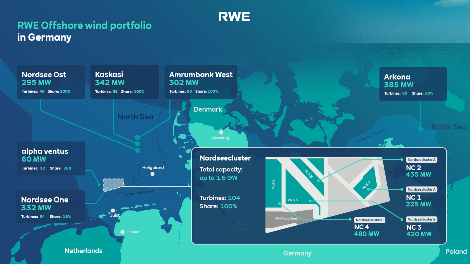The width and height of the screenshot is (470, 264).
Task: Click the Denmark country label
Action: tap(208, 109)
